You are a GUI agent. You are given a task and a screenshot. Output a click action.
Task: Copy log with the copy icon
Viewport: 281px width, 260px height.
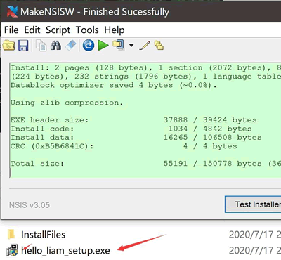coord(41,45)
